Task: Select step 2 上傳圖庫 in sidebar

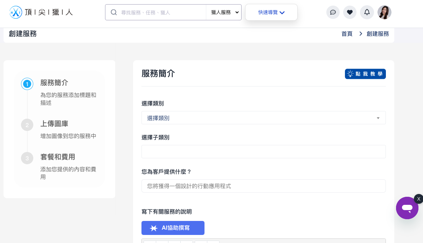Action: pos(54,124)
